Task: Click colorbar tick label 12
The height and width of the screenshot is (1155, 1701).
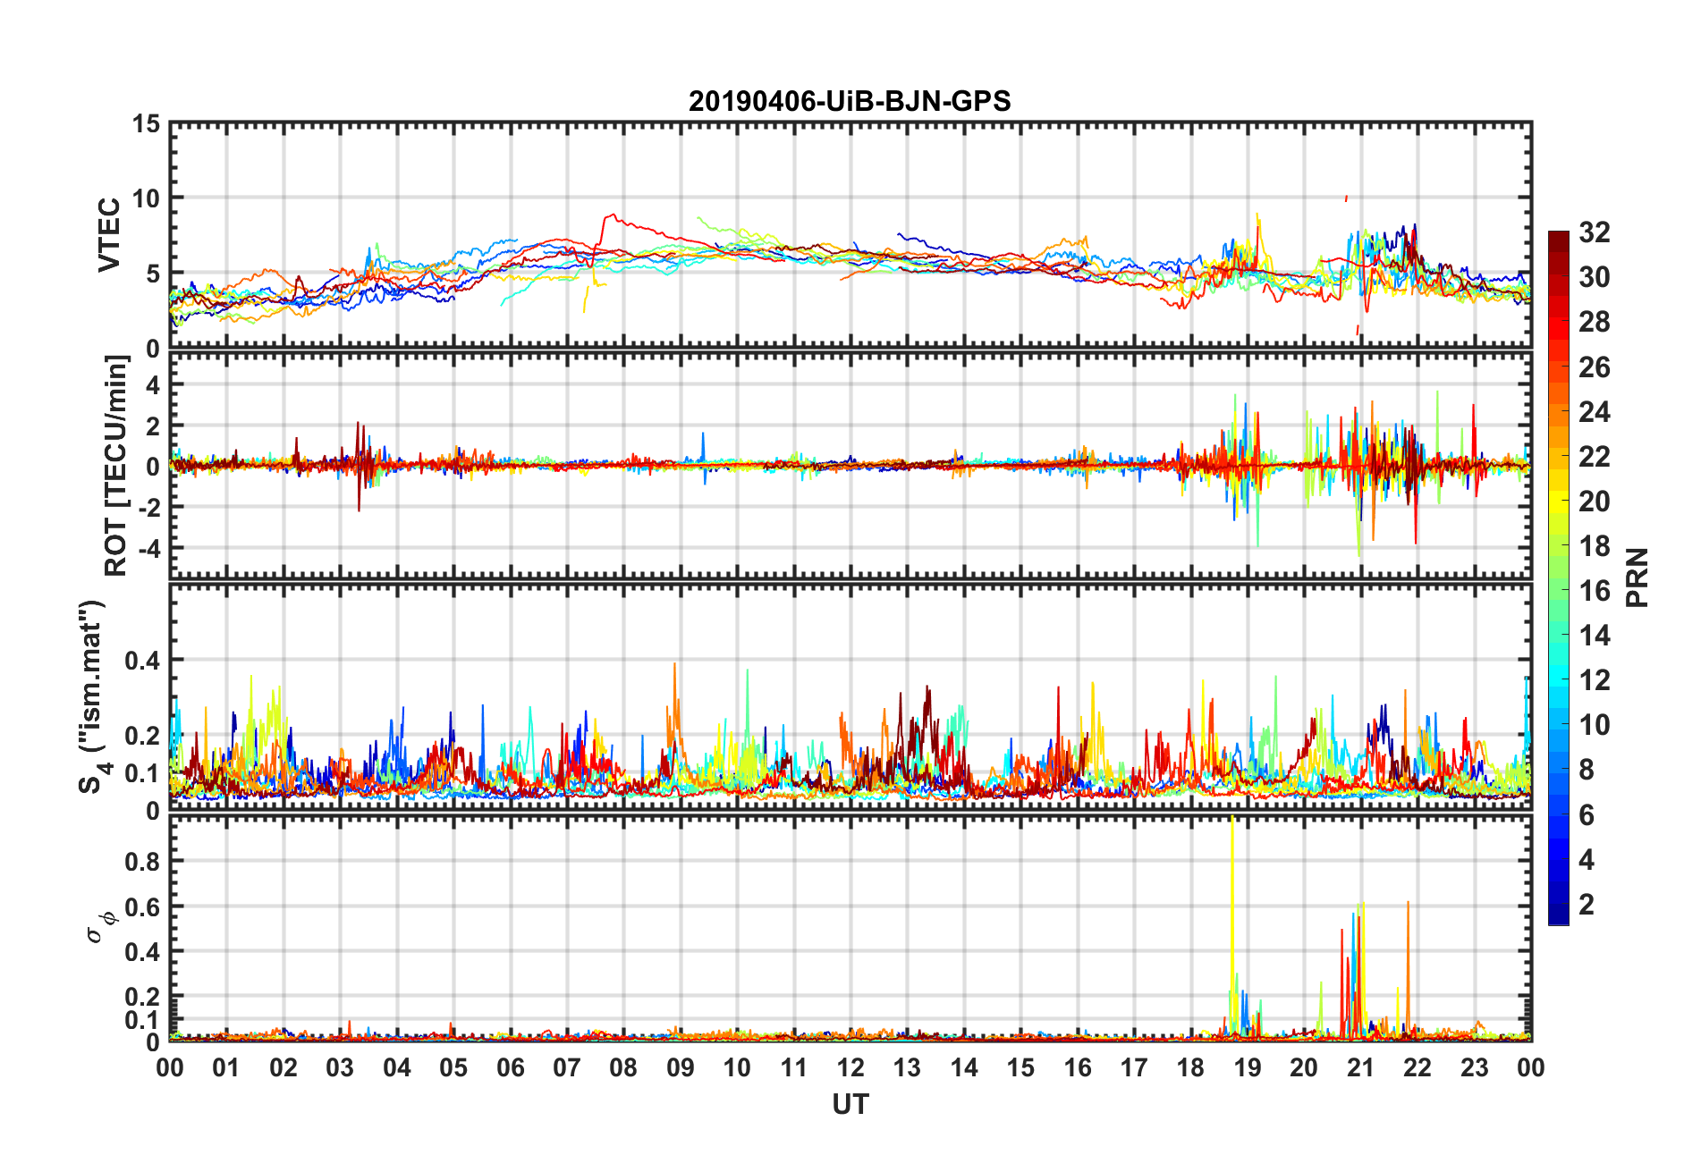Action: (x=1595, y=679)
